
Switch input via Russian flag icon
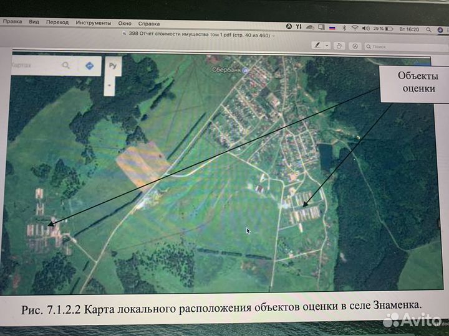332,28
